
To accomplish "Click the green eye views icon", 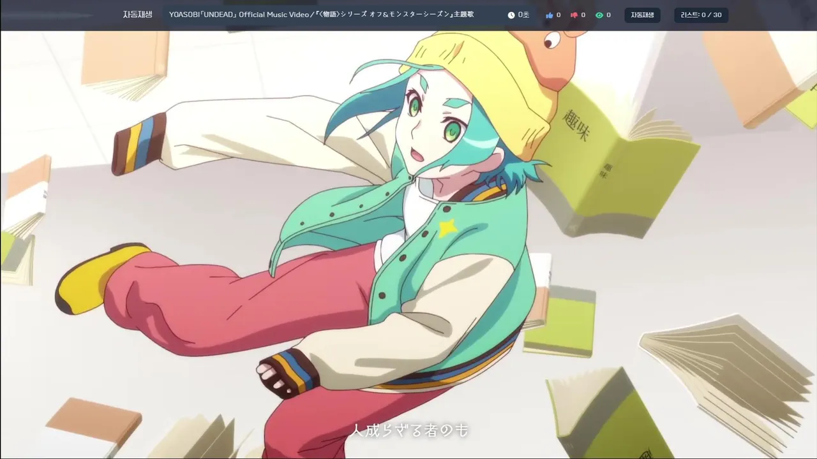I will [599, 15].
